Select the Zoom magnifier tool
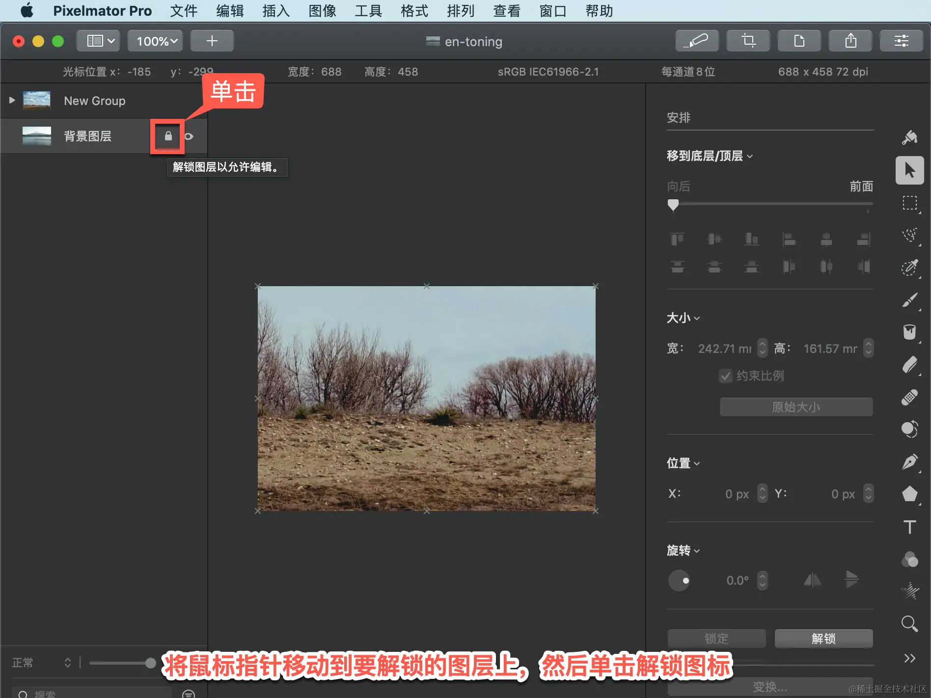The width and height of the screenshot is (931, 698). click(x=909, y=624)
